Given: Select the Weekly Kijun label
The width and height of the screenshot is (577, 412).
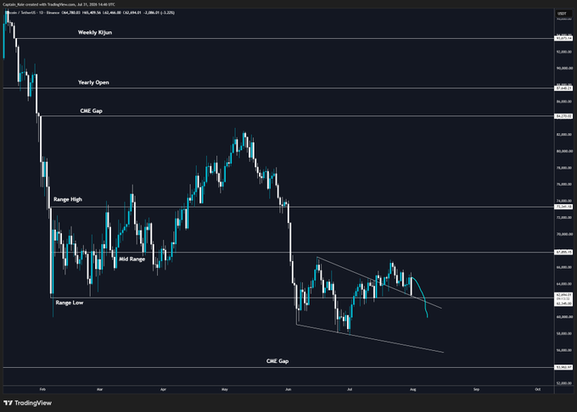Looking at the screenshot, I should pos(95,32).
